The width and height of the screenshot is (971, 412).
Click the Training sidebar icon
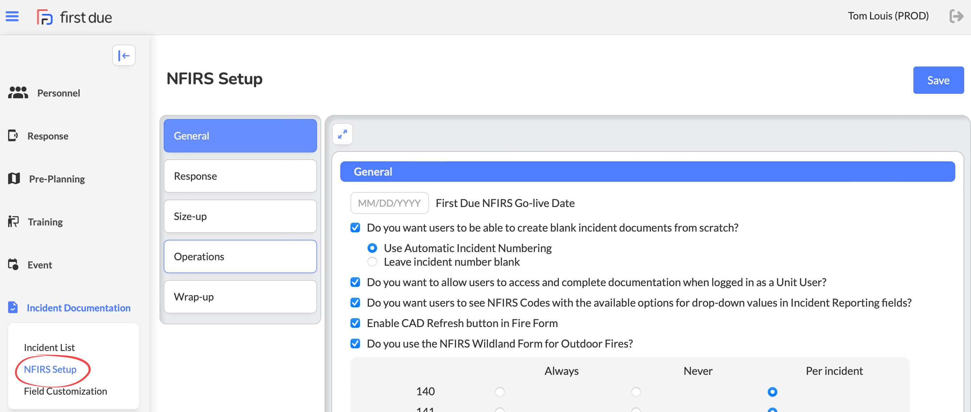coord(13,221)
